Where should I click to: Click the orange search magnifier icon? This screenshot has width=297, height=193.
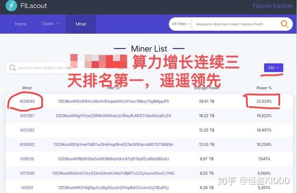284,24
